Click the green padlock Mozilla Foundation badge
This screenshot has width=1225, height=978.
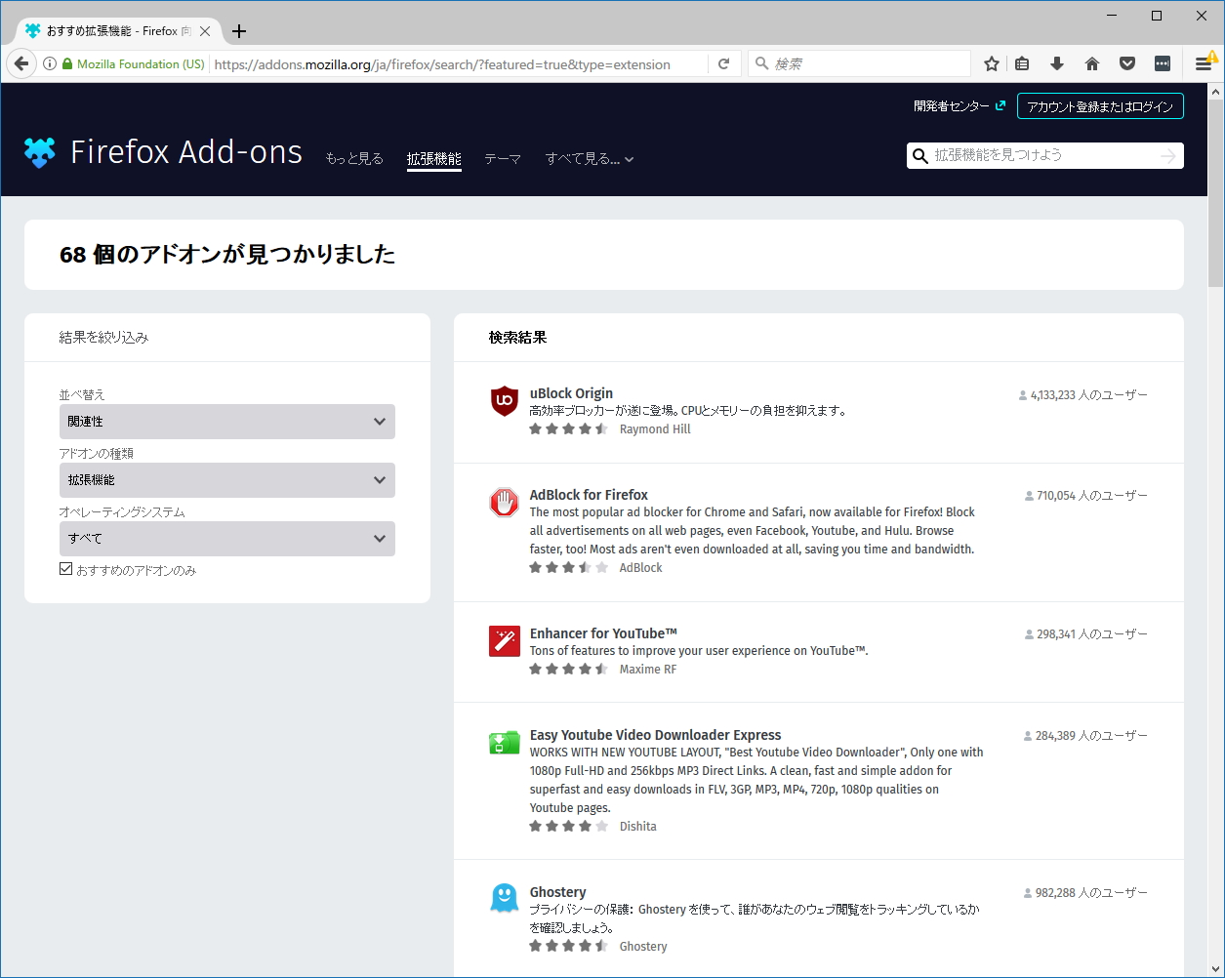[133, 64]
